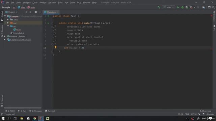The width and height of the screenshot is (216, 121).
Task: Open the TODO tool window
Action: 10,111
